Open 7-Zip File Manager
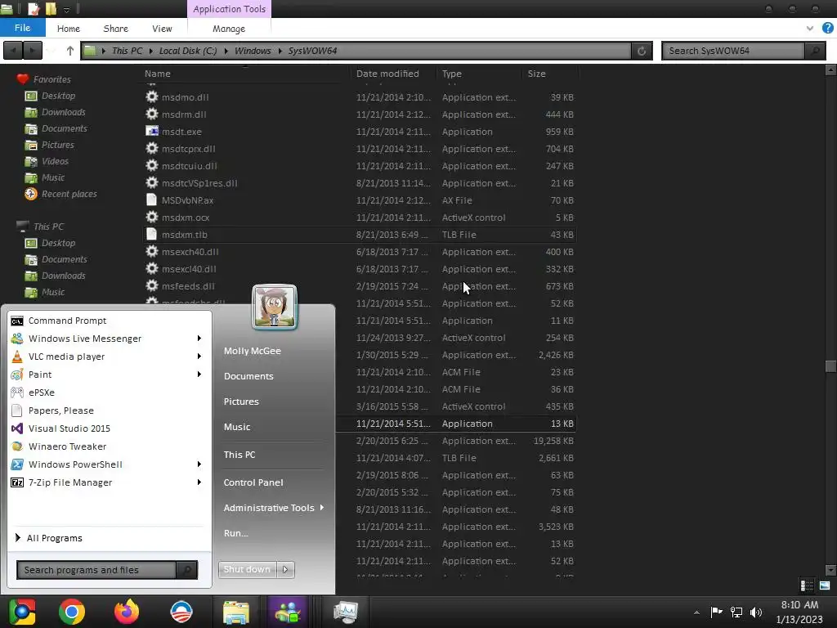This screenshot has width=837, height=628. pyautogui.click(x=70, y=482)
